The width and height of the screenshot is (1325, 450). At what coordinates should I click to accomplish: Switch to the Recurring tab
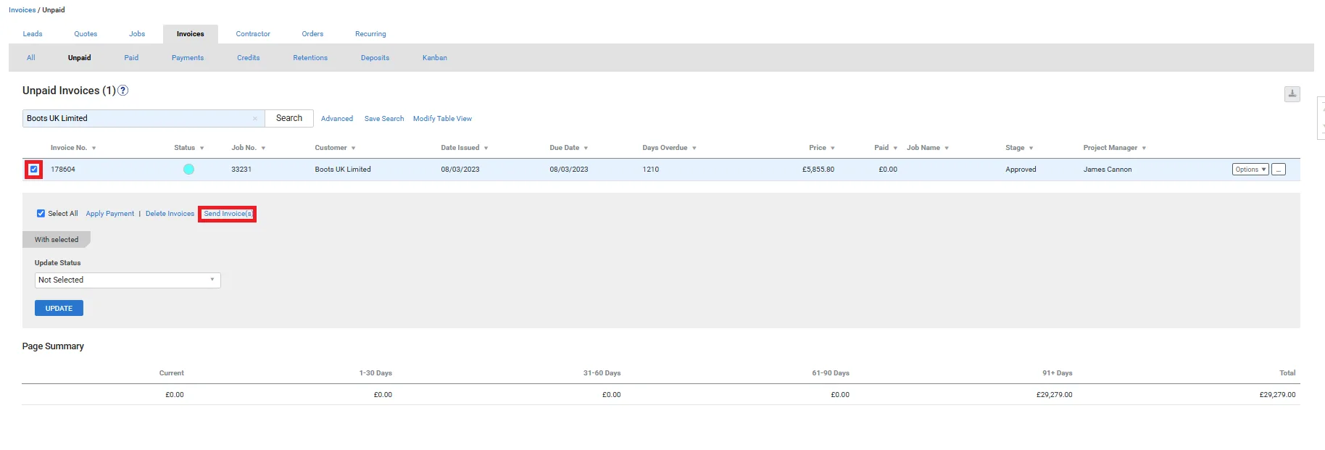click(x=370, y=34)
